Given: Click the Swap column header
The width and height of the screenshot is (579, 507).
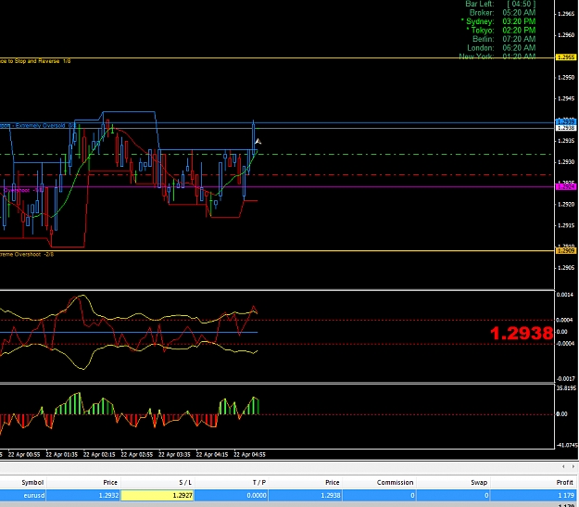Looking at the screenshot, I should click(x=479, y=482).
